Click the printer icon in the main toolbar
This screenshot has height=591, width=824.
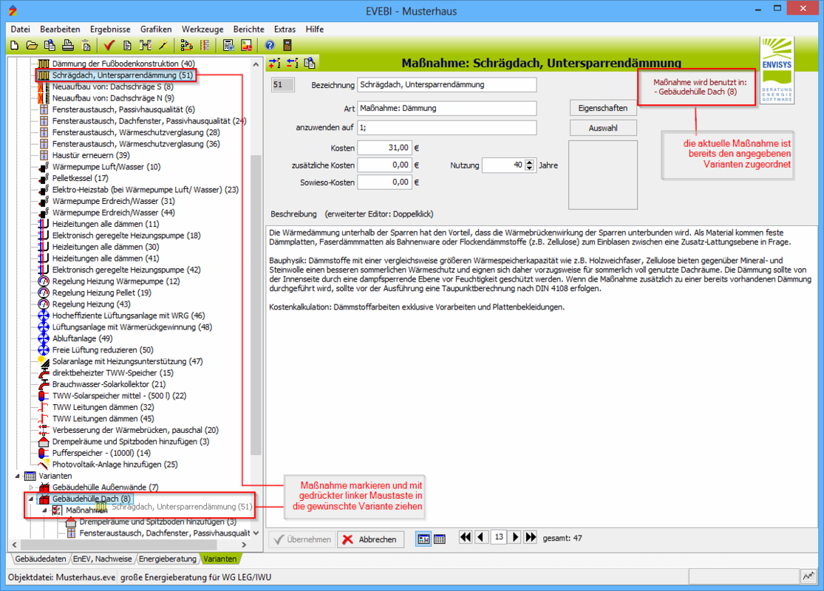click(x=68, y=46)
